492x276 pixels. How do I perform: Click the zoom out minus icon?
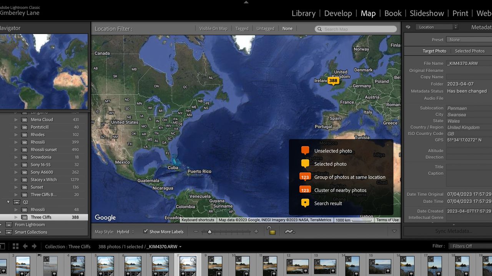(x=196, y=232)
